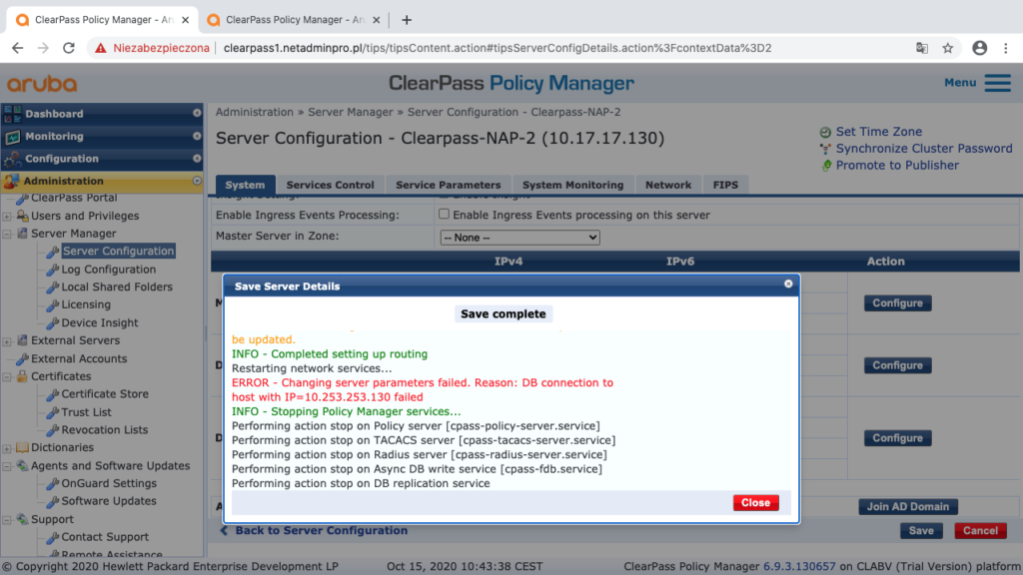Click the Set Time Zone link
1023x575 pixels.
pos(879,132)
